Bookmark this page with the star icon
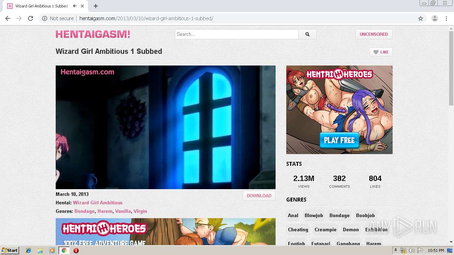Image resolution: width=454 pixels, height=255 pixels. pyautogui.click(x=421, y=18)
